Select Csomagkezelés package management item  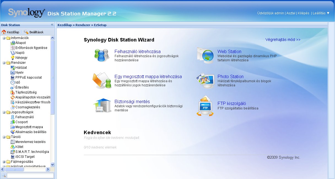coord(28,107)
